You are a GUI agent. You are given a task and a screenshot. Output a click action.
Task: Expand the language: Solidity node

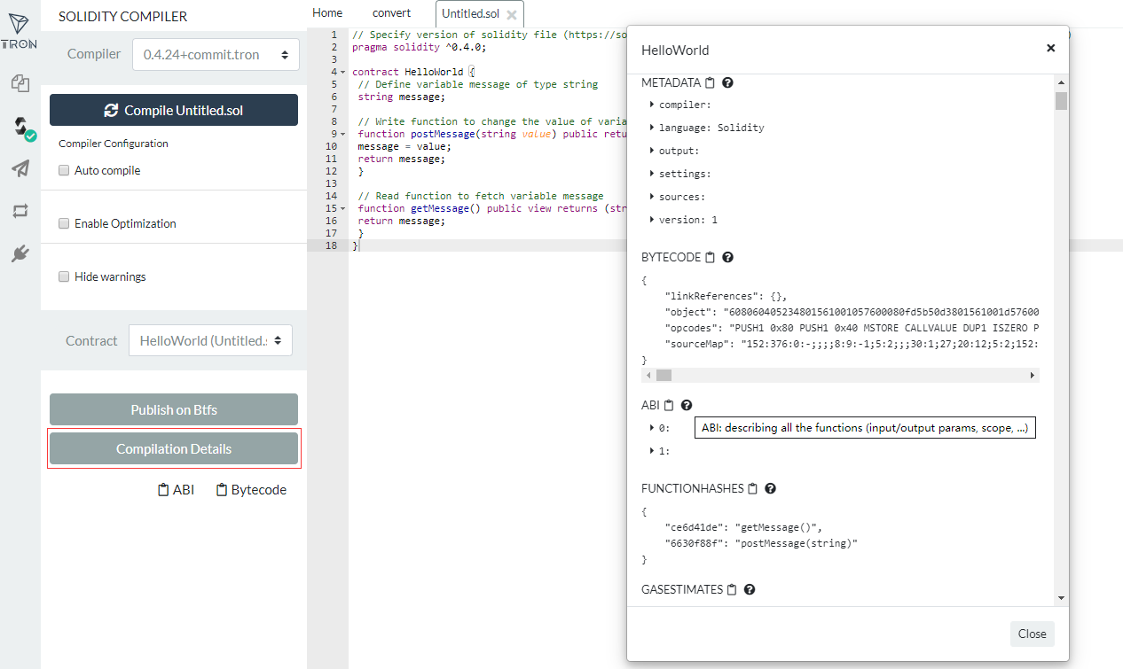click(x=652, y=128)
